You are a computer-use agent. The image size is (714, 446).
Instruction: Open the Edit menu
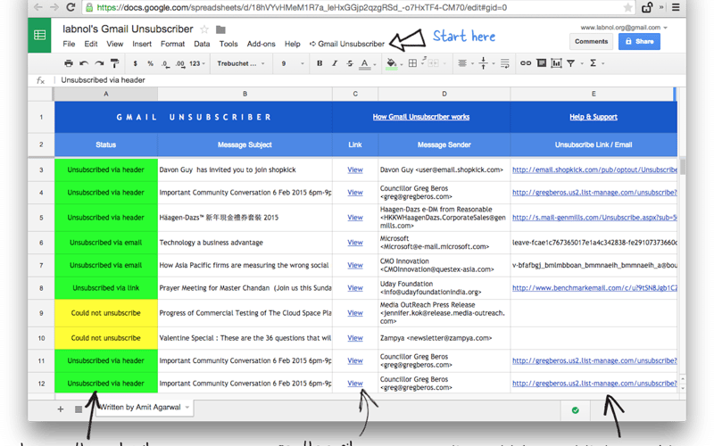(91, 44)
